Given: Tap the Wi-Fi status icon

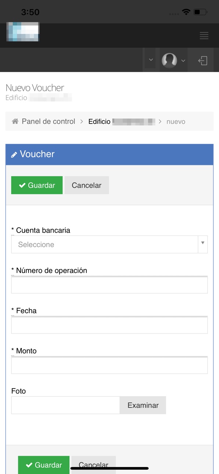Looking at the screenshot, I should [x=186, y=12].
